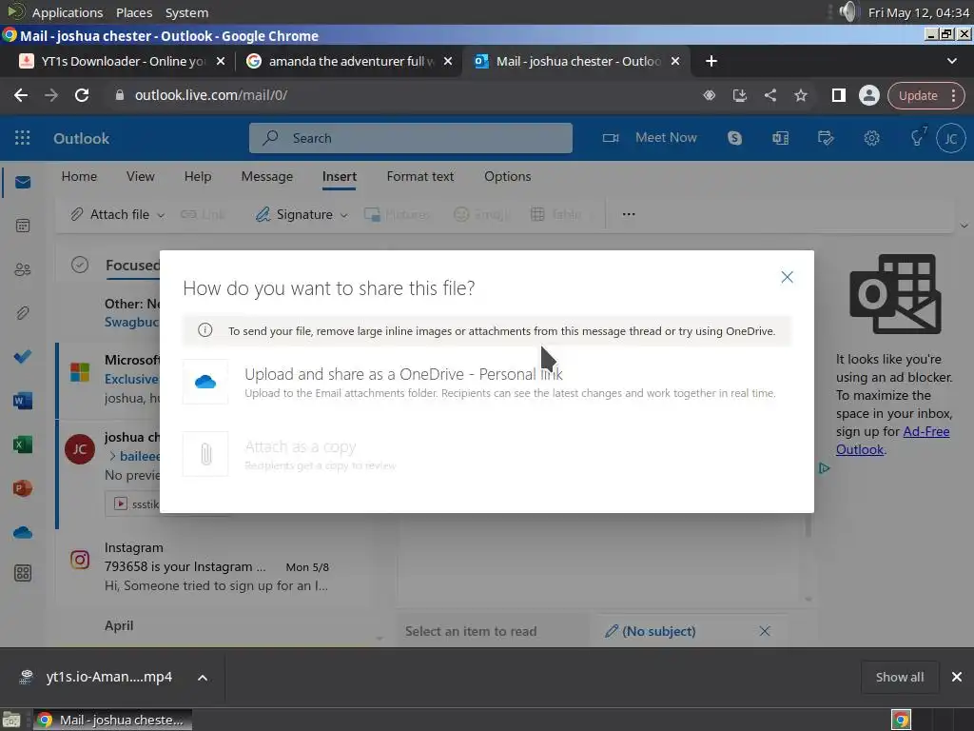Open the Applications menu
Screen dimensions: 974x731
[x=68, y=12]
